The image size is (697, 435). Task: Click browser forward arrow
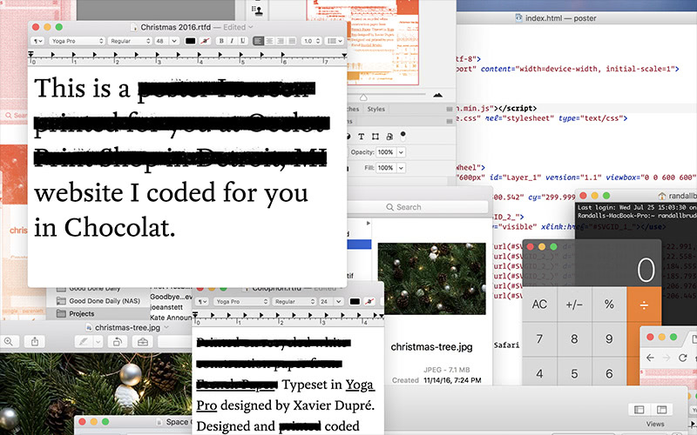[x=666, y=358]
